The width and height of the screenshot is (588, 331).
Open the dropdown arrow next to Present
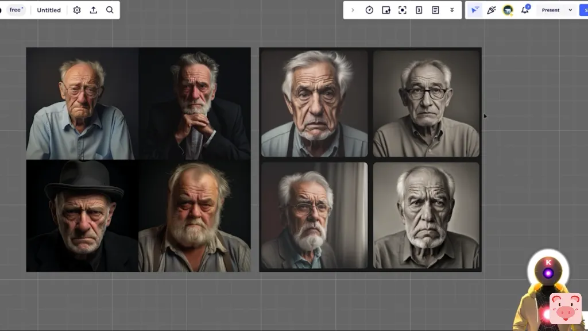pos(570,10)
